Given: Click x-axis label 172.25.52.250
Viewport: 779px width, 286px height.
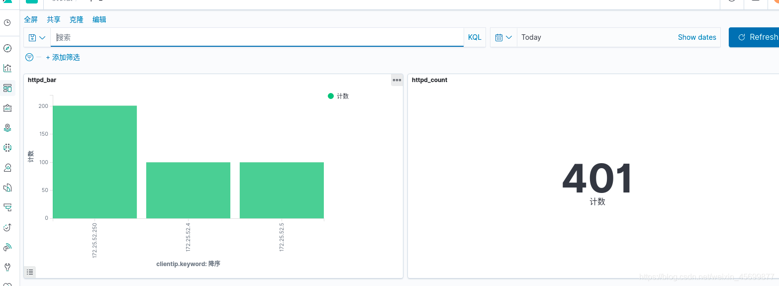Looking at the screenshot, I should click(x=95, y=240).
